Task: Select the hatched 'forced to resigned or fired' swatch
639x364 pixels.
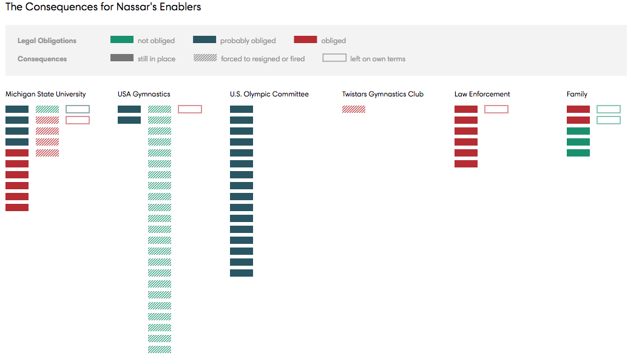Action: [205, 58]
